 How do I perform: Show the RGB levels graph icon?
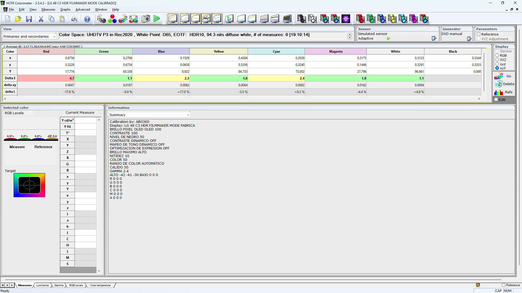206,19
